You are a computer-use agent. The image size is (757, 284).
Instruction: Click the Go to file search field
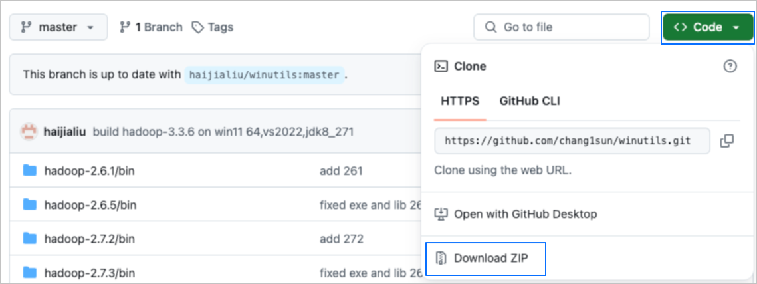[561, 27]
